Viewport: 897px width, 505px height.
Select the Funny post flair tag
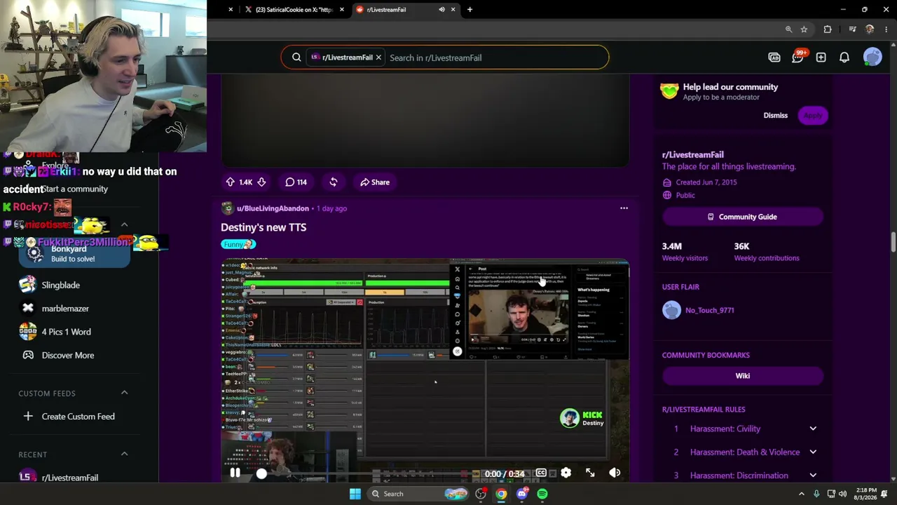(238, 244)
